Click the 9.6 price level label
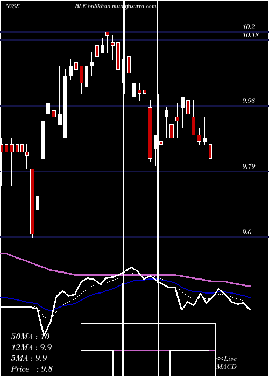 (247, 232)
